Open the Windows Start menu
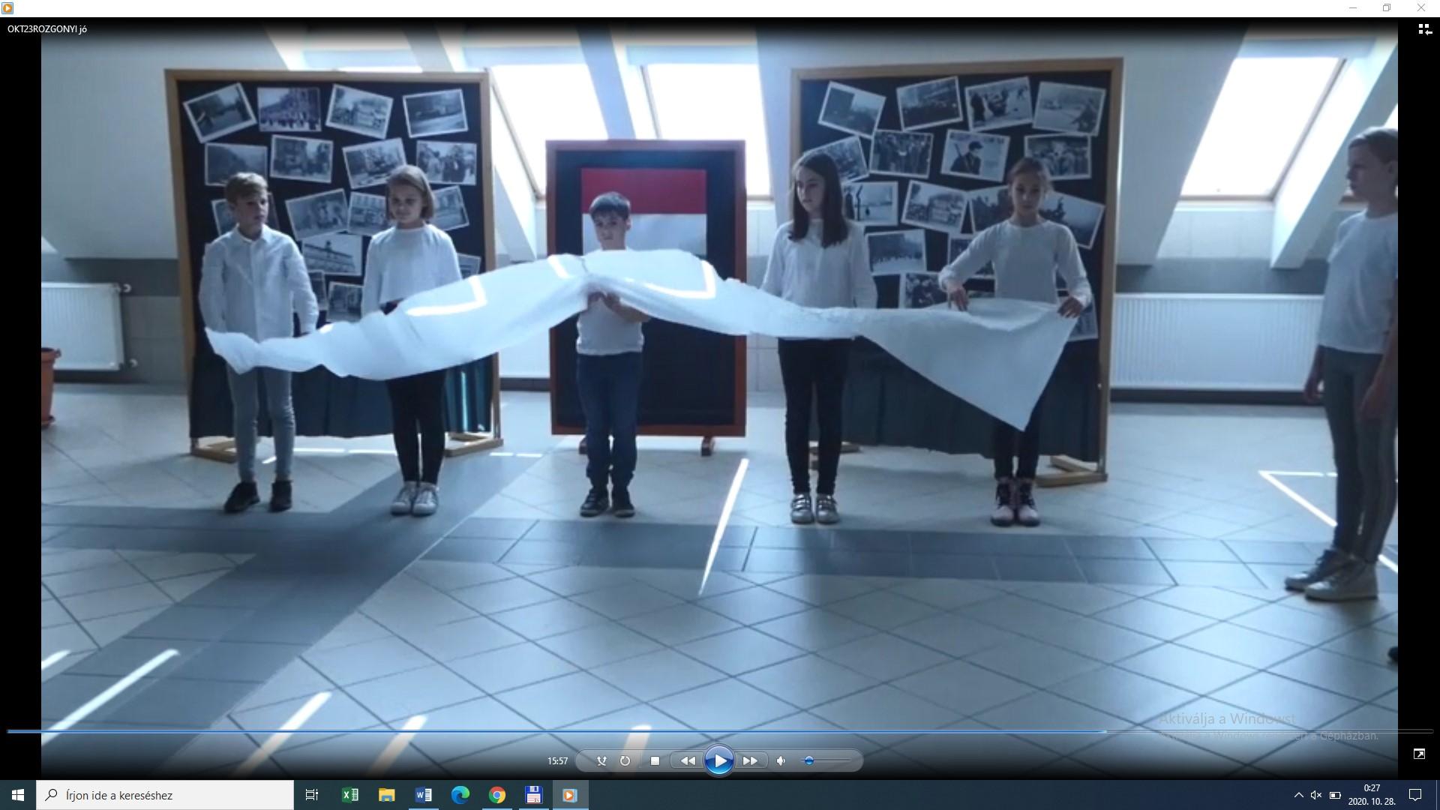 pos(18,795)
